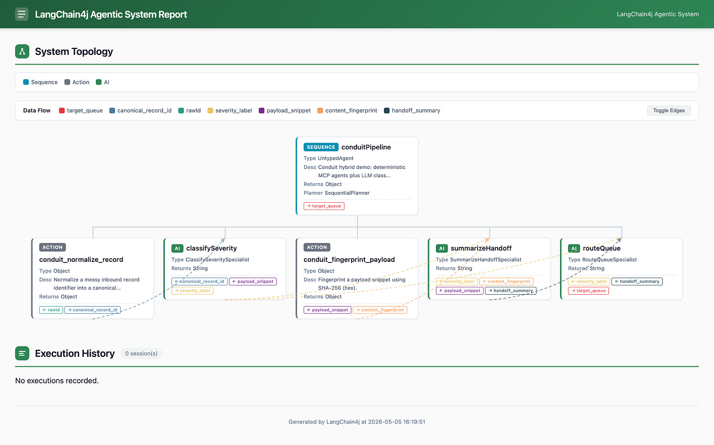Click the Sequence legend color swatch

26,82
